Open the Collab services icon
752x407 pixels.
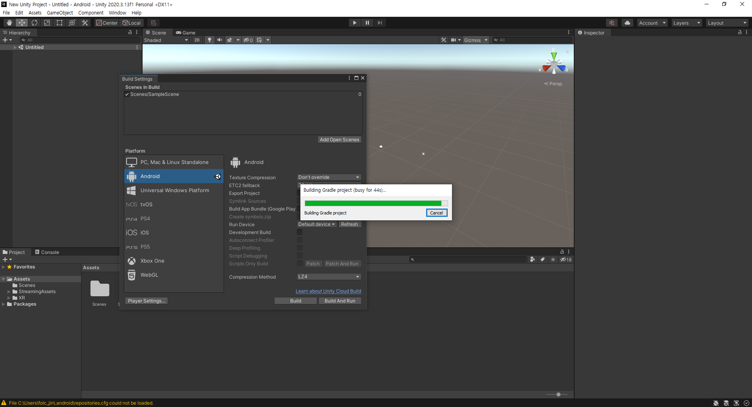pyautogui.click(x=612, y=23)
